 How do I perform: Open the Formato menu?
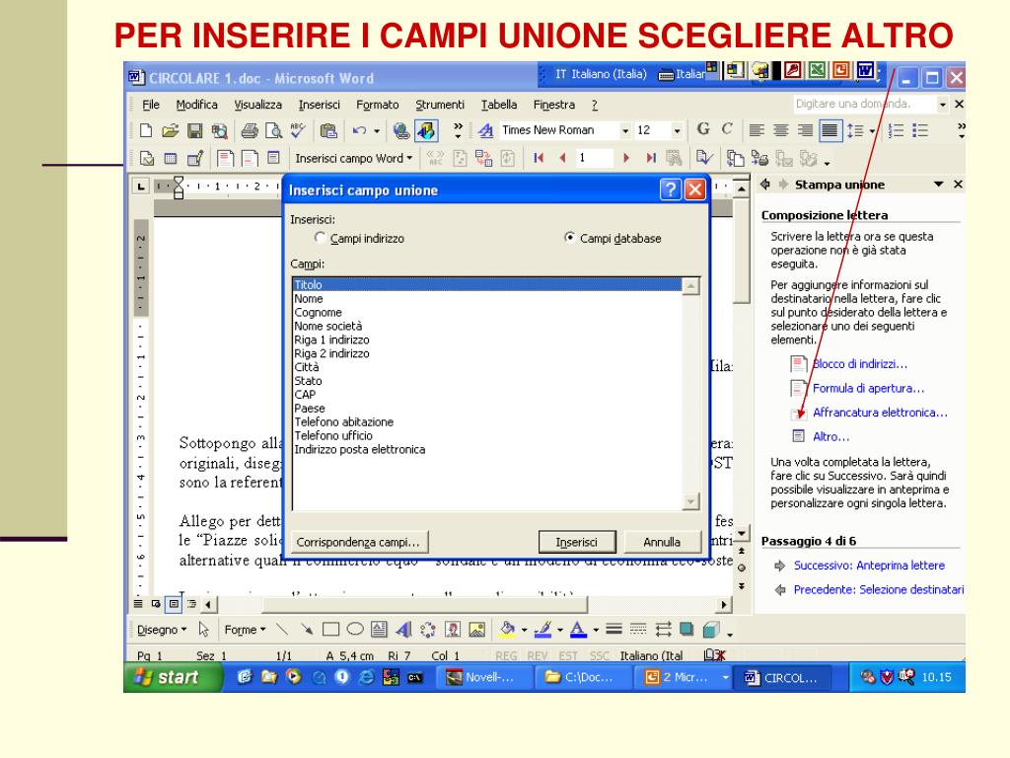[x=378, y=105]
